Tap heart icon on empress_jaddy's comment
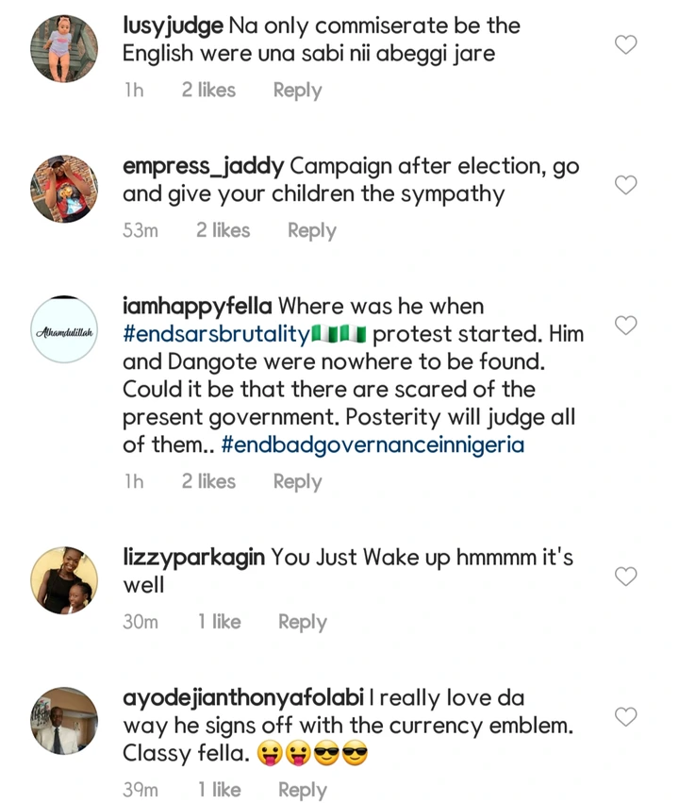The image size is (679, 803). (x=625, y=185)
